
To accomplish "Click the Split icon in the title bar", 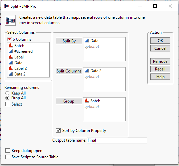I will [6, 6].
